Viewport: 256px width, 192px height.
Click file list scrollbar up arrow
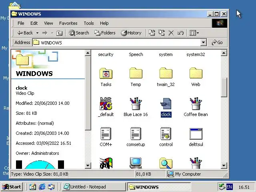(224, 53)
